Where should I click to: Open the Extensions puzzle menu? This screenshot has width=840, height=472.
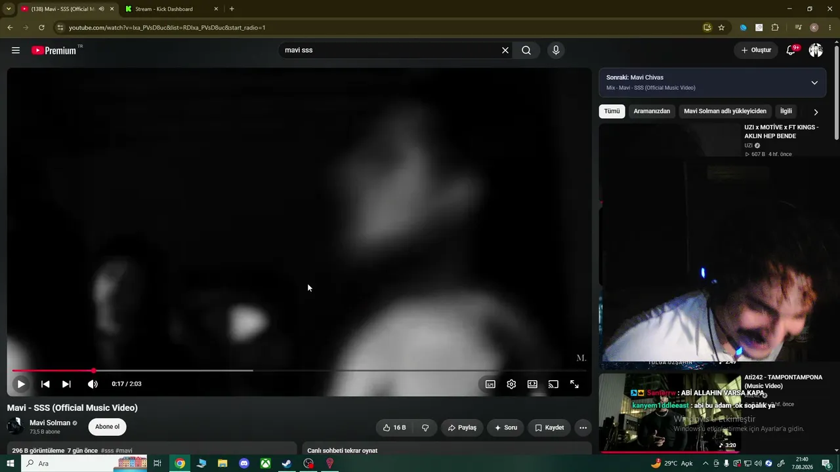[775, 28]
